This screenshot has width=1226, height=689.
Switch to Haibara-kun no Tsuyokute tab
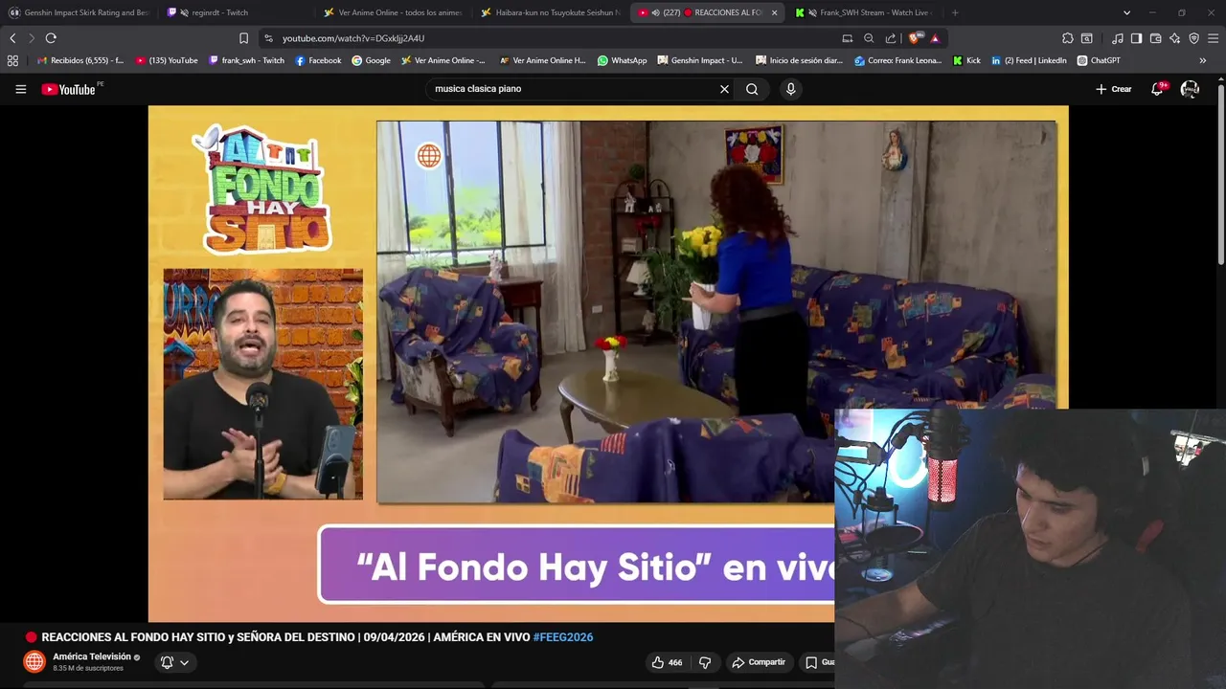[x=549, y=12]
